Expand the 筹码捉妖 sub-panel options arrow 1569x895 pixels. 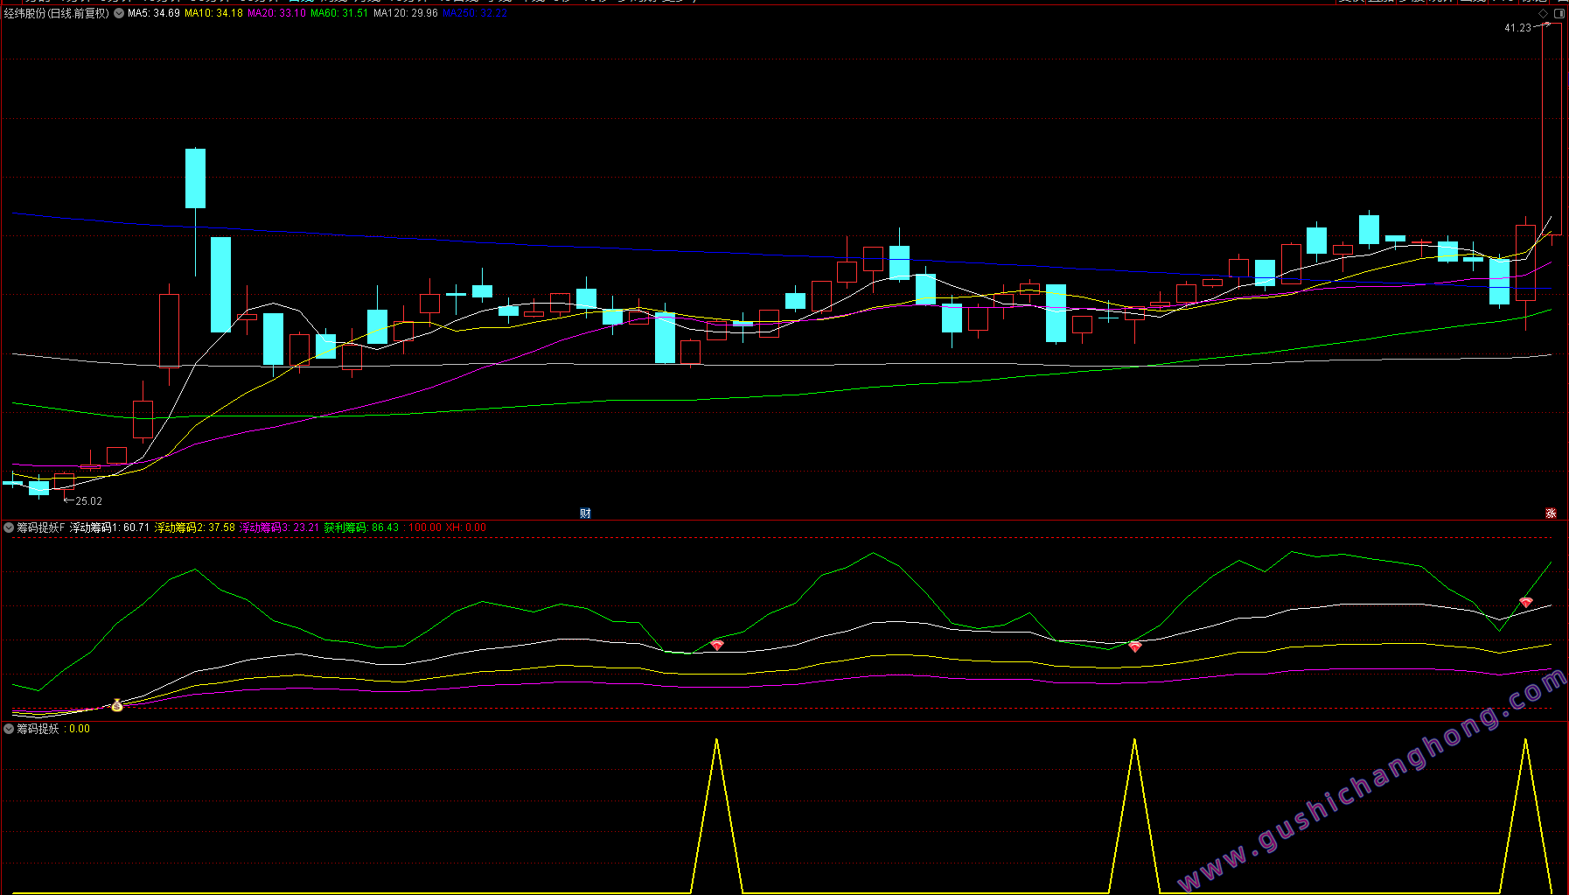pos(9,729)
